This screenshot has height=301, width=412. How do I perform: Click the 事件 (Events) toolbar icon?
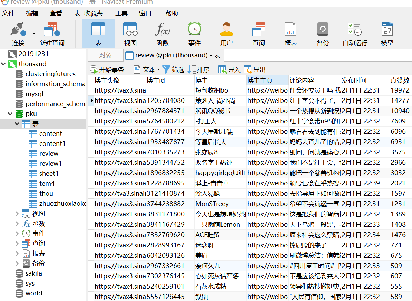tap(194, 33)
